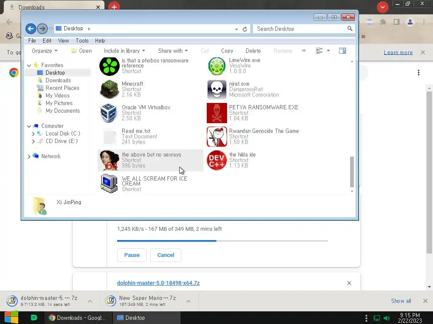
Task: Click the Learn more link
Action: point(398,53)
